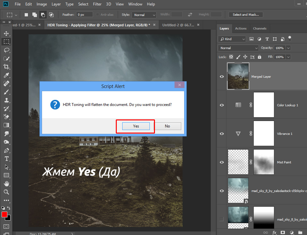Hide the Vibrance 1 layer
This screenshot has height=235, width=307.
(x=222, y=134)
